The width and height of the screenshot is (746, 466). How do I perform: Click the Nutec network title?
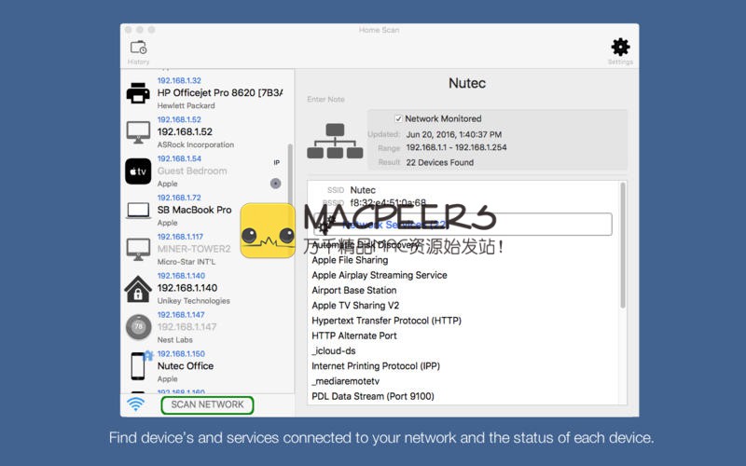tap(467, 83)
